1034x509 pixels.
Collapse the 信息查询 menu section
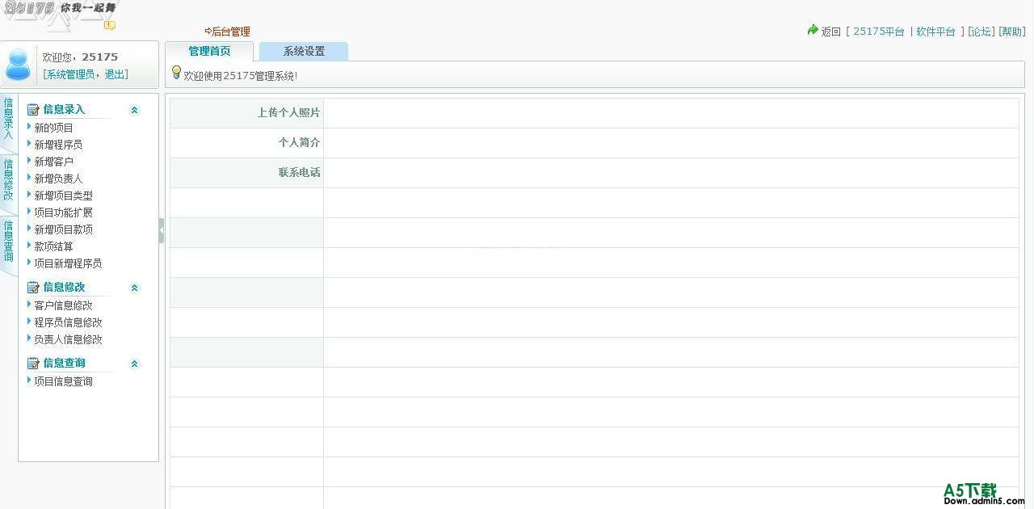[134, 364]
